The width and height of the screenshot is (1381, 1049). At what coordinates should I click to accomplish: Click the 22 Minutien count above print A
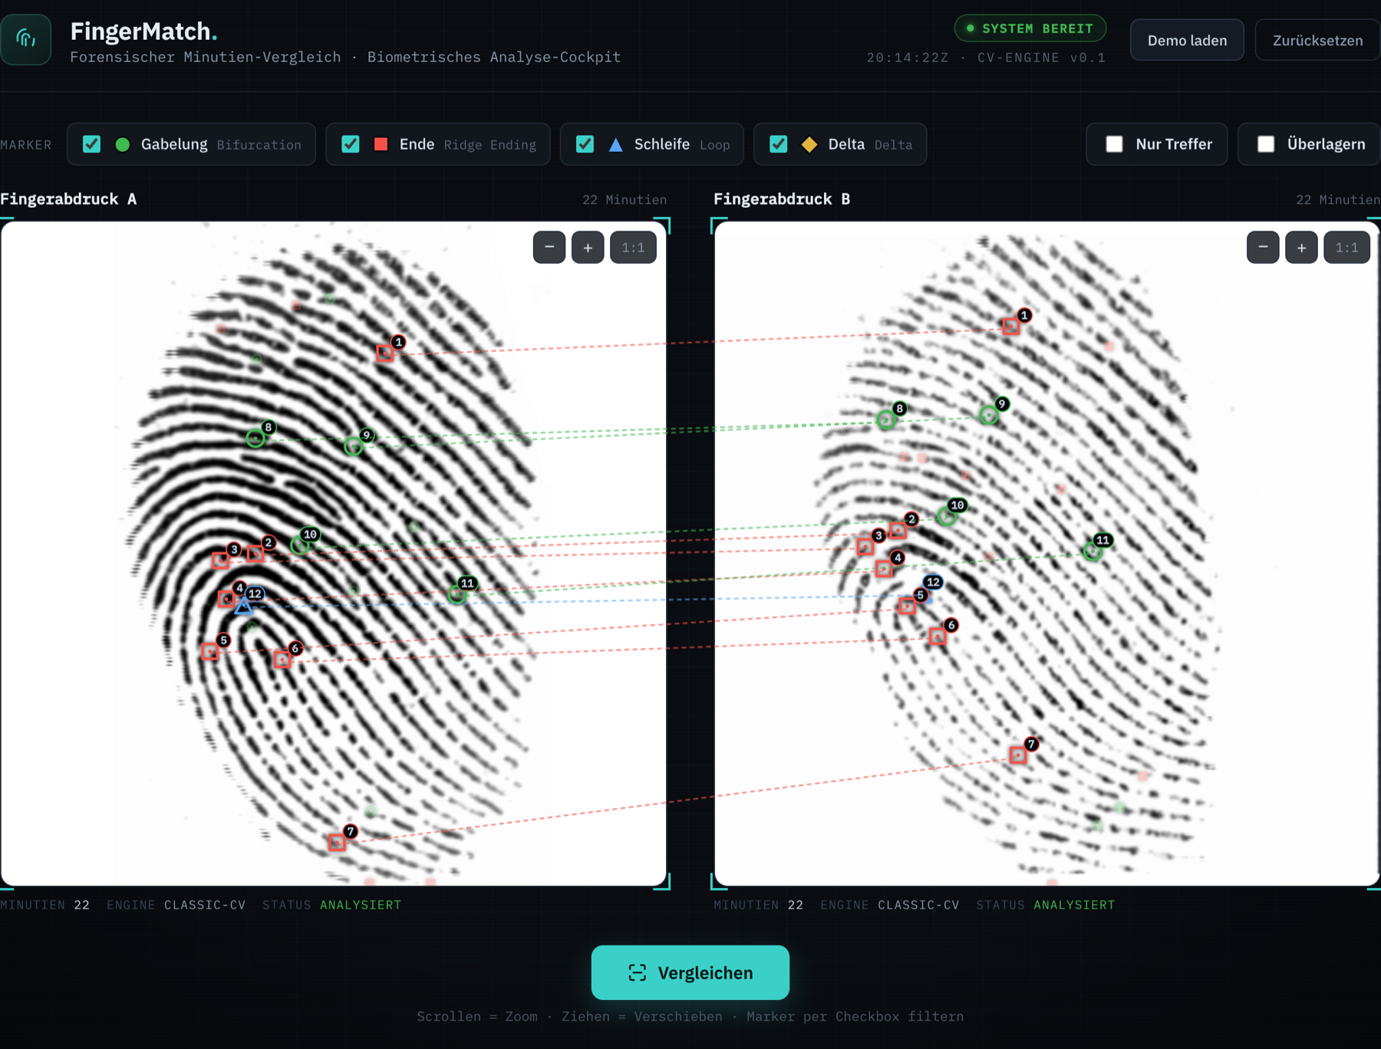(625, 200)
